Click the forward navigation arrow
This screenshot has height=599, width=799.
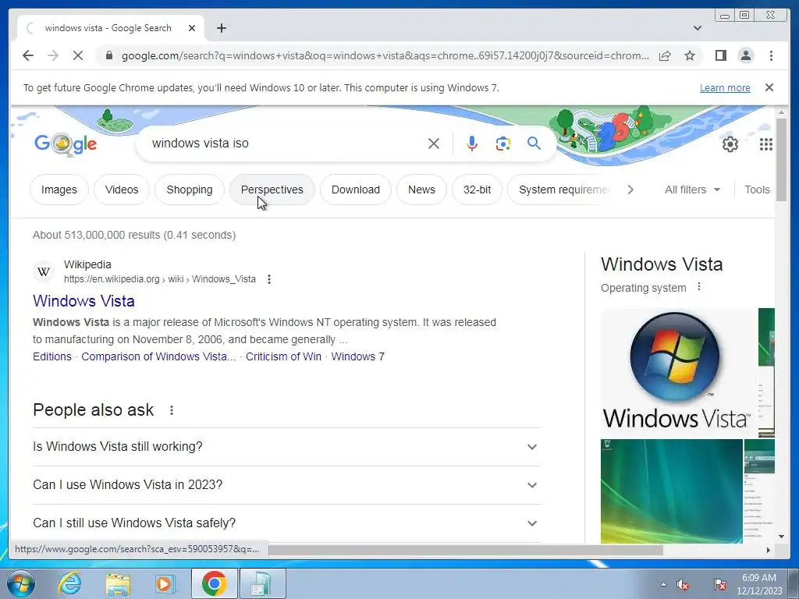pos(53,55)
